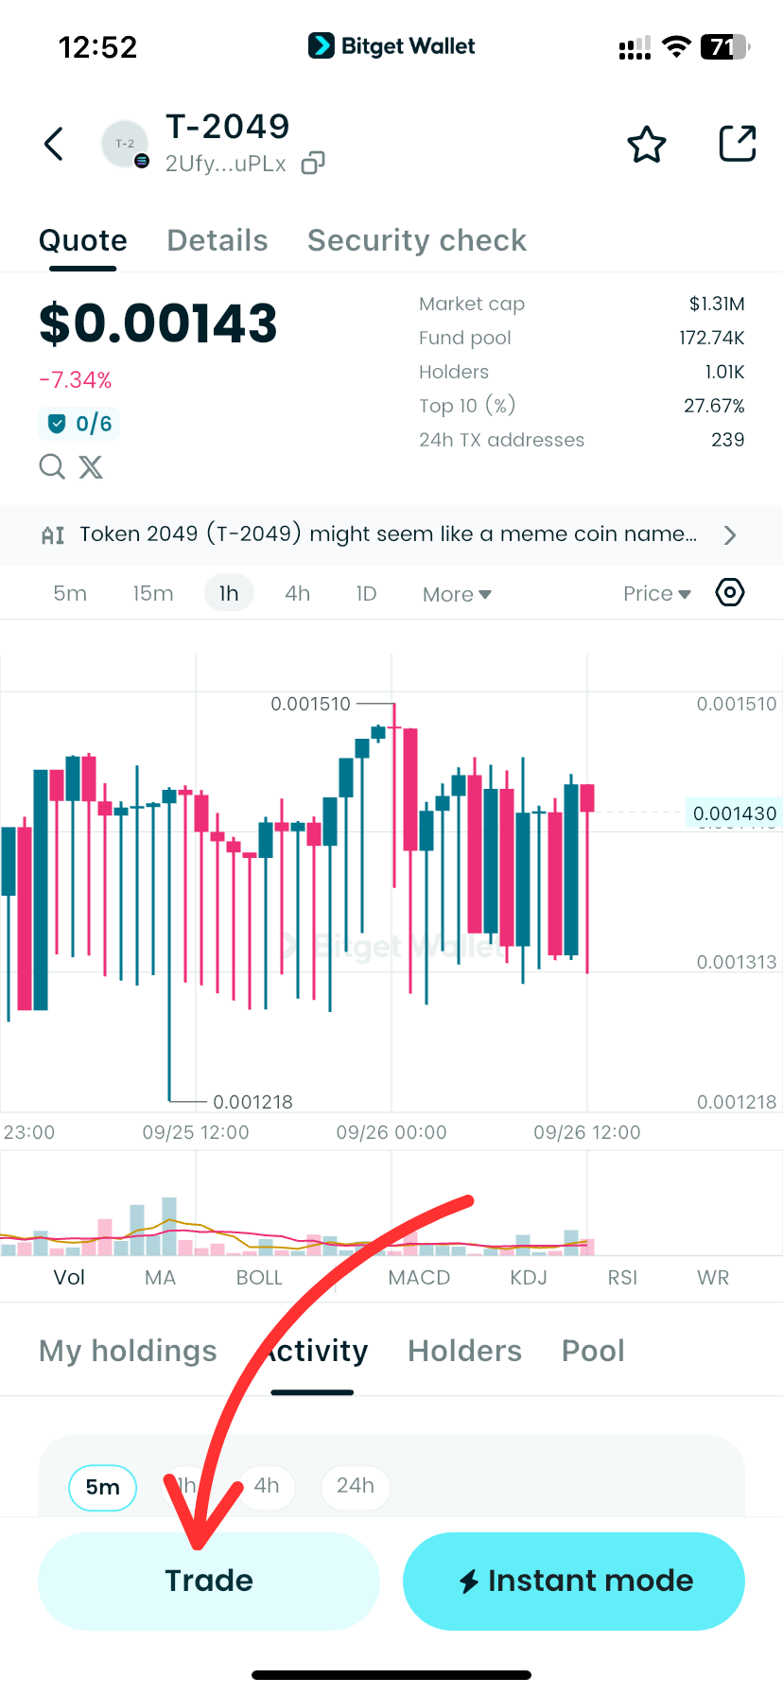
Task: Add T-2049 to favorites with star
Action: (647, 145)
